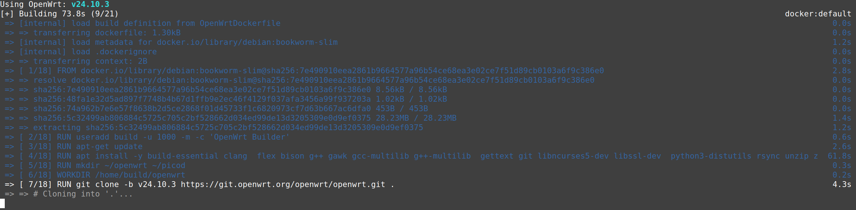Screen dimensions: 856x210
Task: Click the OpenWrt version v24.10.3 text
Action: 90,4
